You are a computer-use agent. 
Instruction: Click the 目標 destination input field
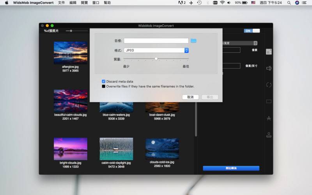tap(156, 41)
